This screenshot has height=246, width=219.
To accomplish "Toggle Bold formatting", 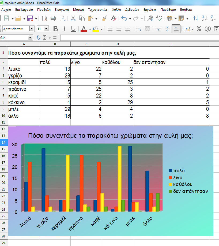I will [55, 29].
